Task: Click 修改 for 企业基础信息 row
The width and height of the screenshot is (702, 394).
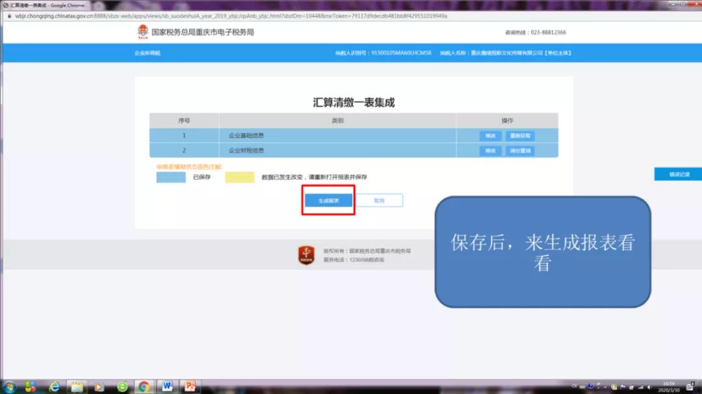Action: (x=490, y=136)
